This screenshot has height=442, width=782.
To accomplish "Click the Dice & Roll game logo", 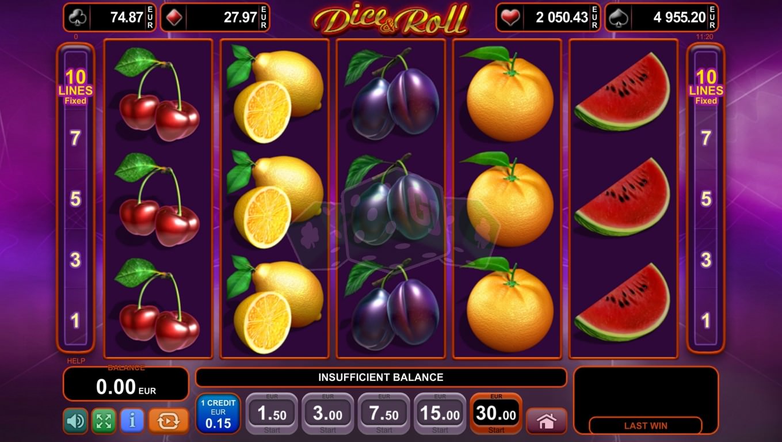I will tap(390, 20).
